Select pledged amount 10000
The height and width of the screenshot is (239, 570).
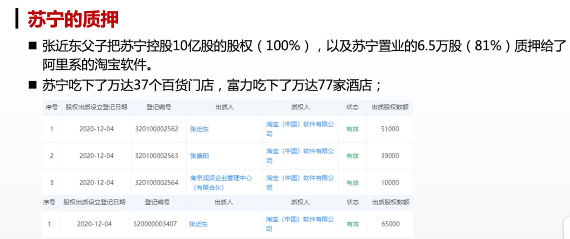click(x=390, y=183)
